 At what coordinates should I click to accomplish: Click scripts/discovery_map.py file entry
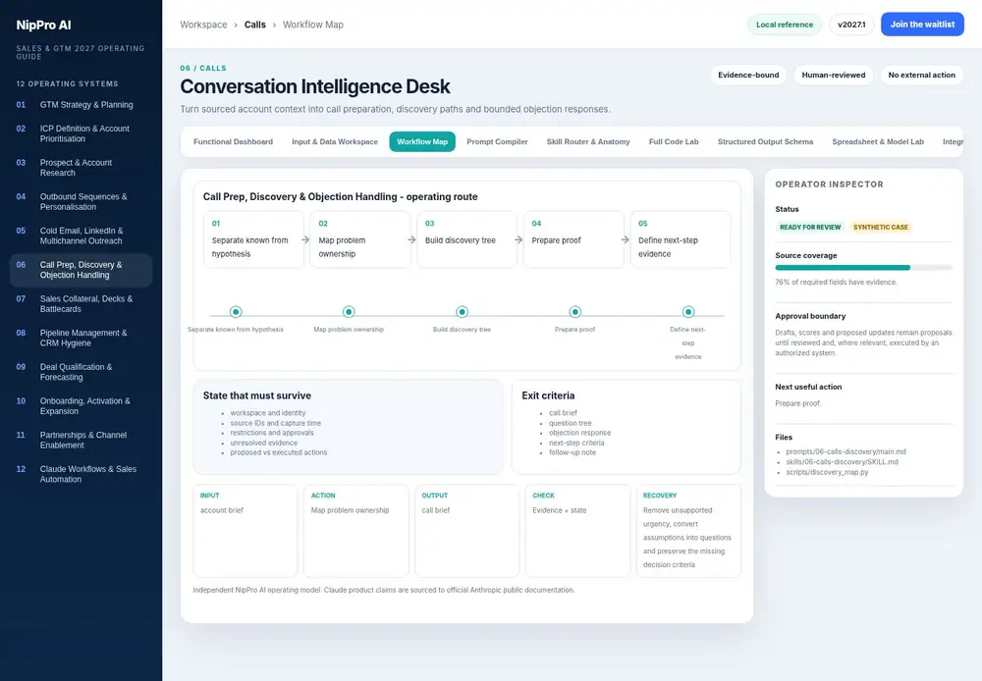tap(827, 472)
